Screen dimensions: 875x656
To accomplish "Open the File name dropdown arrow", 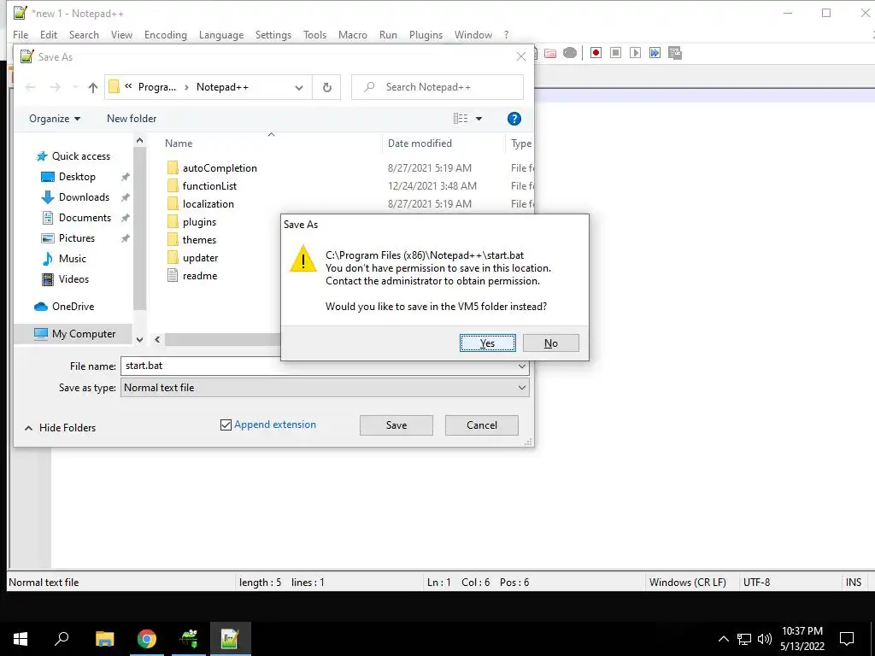I will pyautogui.click(x=521, y=366).
